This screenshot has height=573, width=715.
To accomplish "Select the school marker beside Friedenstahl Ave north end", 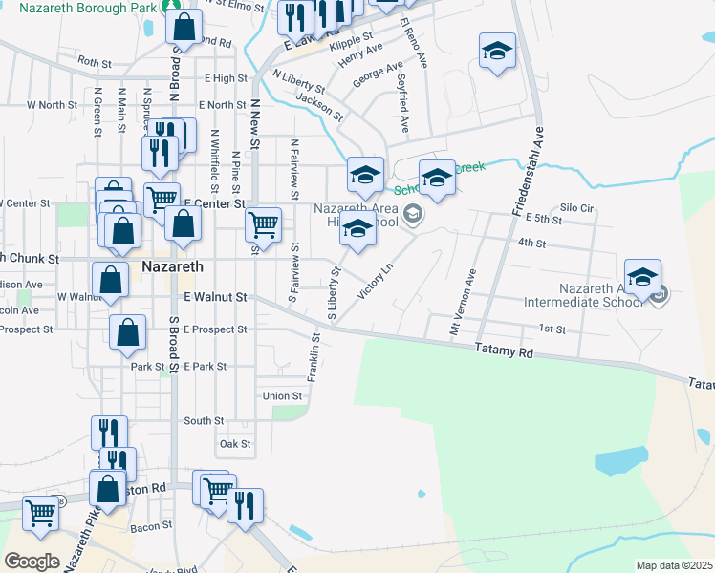I will (497, 53).
